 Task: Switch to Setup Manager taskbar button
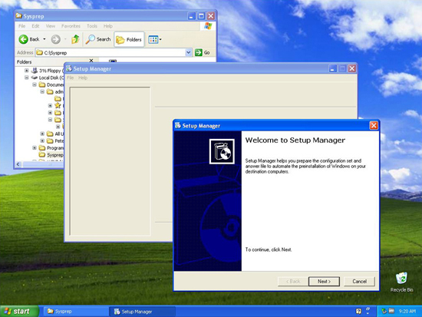(x=143, y=312)
